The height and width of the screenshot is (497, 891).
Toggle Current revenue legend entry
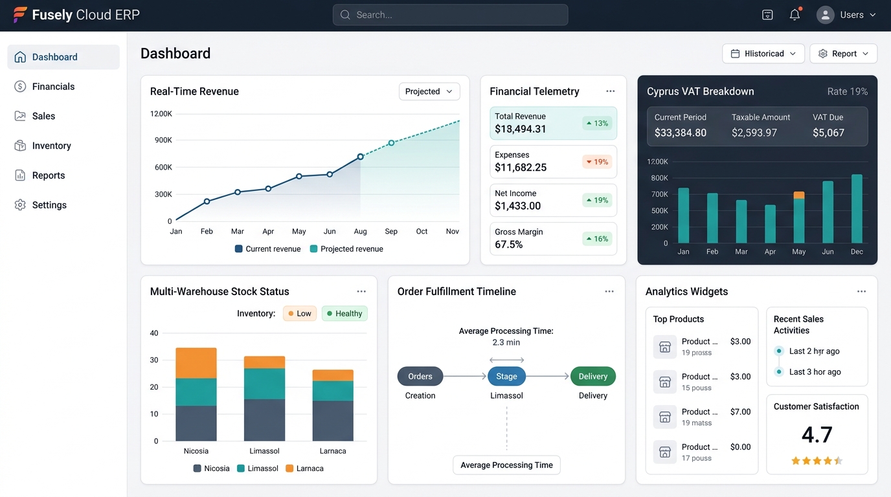click(x=268, y=249)
